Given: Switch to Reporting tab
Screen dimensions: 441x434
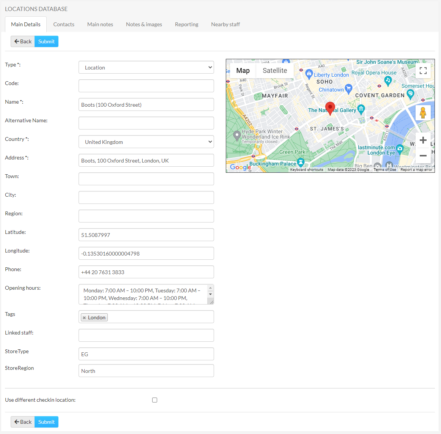Looking at the screenshot, I should pyautogui.click(x=186, y=24).
